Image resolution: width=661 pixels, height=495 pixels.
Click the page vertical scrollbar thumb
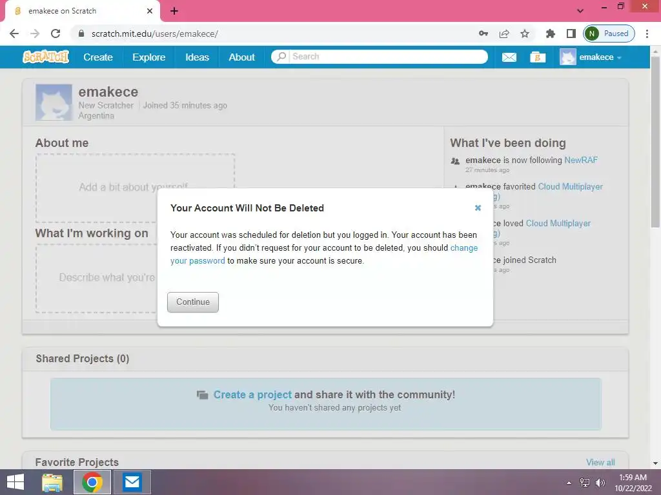click(x=655, y=142)
